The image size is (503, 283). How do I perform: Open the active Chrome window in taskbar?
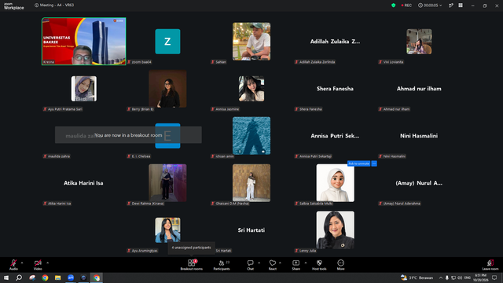click(96, 277)
